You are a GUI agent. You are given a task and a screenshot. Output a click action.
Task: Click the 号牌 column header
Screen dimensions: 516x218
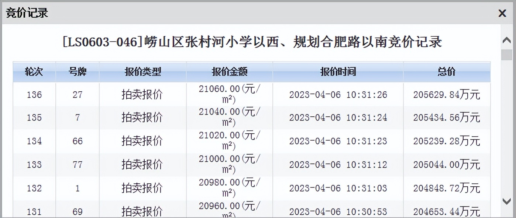click(77, 72)
